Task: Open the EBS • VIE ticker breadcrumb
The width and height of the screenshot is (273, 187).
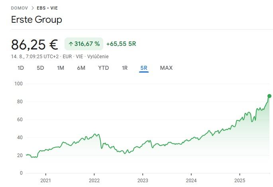Action: point(47,8)
